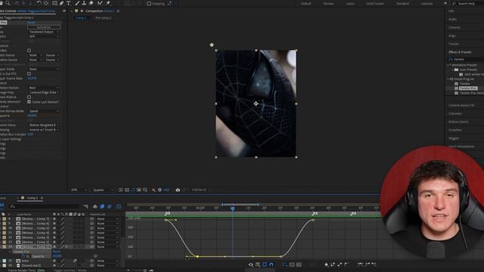Take a snapshot with the camera icon

click(178, 190)
